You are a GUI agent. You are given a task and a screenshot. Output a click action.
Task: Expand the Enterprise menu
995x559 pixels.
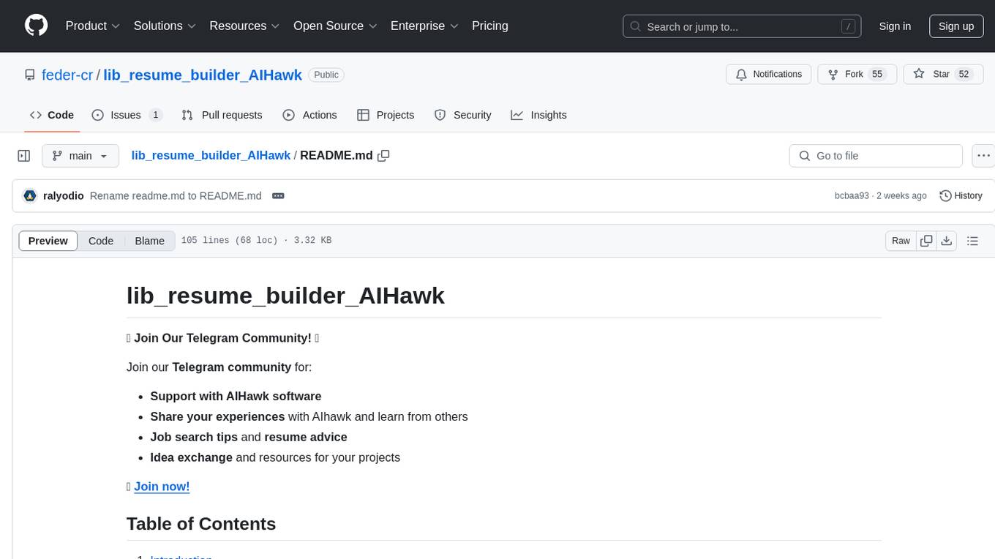click(x=424, y=26)
